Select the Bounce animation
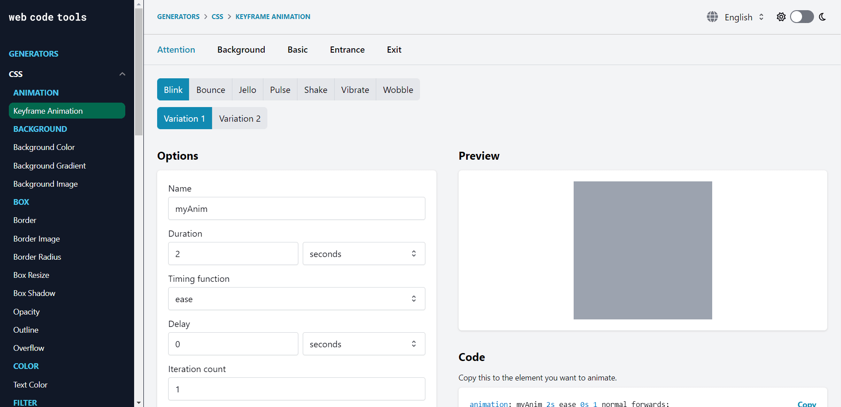The image size is (841, 407). 211,90
